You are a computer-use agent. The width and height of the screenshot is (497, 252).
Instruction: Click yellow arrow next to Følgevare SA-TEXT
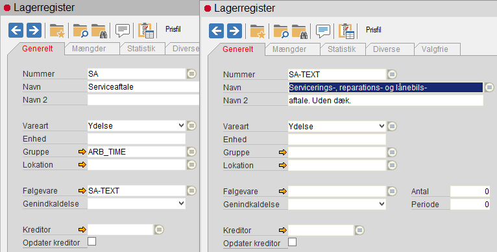coord(82,191)
